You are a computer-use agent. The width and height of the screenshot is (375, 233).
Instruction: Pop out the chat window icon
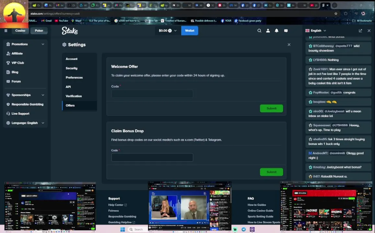(x=360, y=30)
